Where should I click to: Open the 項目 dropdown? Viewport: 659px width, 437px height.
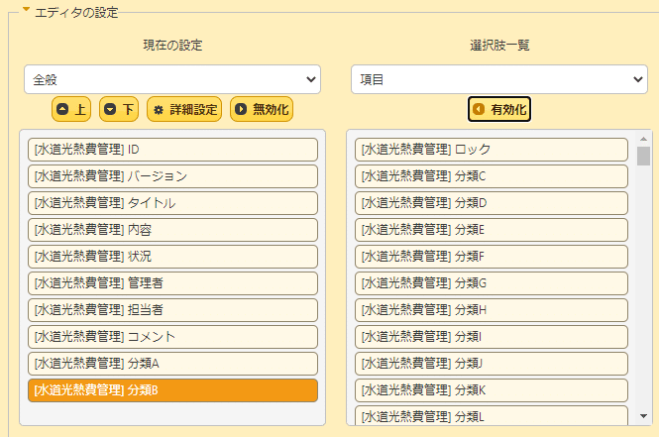[x=499, y=79]
